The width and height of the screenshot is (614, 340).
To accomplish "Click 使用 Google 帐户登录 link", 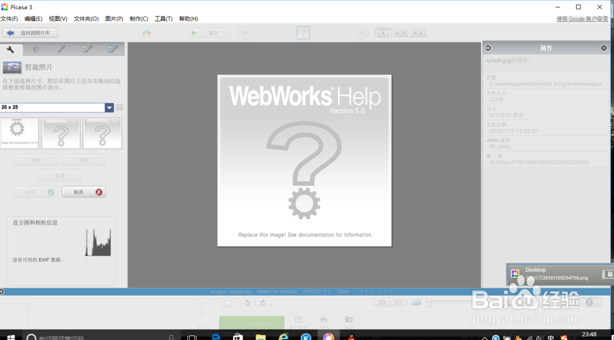I will (582, 19).
